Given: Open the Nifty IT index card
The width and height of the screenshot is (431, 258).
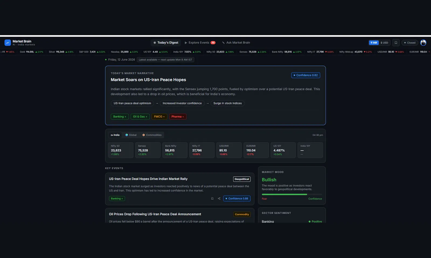Looking at the screenshot, I should tap(202, 150).
